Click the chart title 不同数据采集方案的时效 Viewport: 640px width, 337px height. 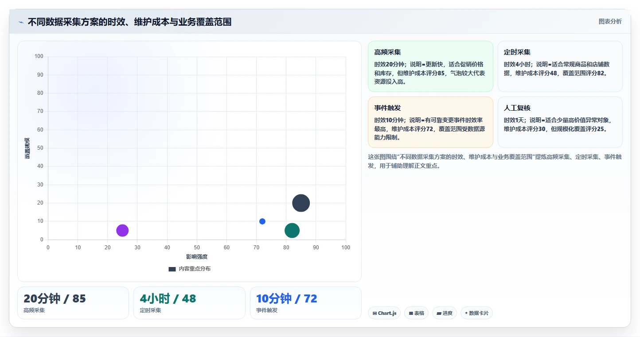[129, 22]
